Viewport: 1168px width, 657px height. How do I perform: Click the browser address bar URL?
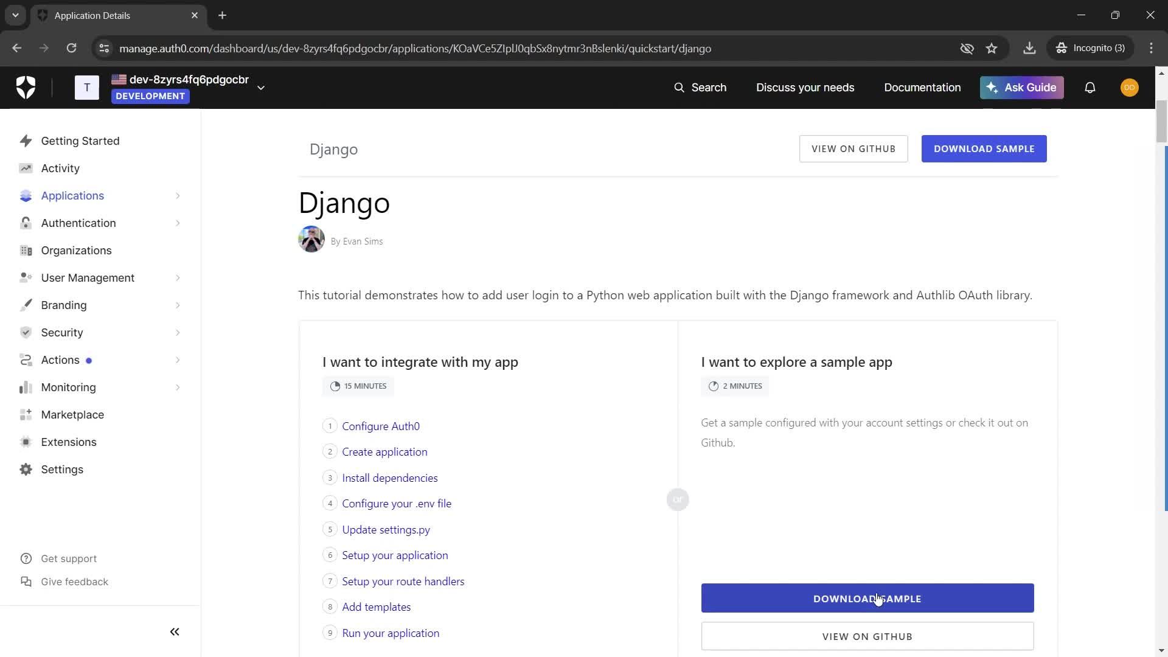coord(415,49)
